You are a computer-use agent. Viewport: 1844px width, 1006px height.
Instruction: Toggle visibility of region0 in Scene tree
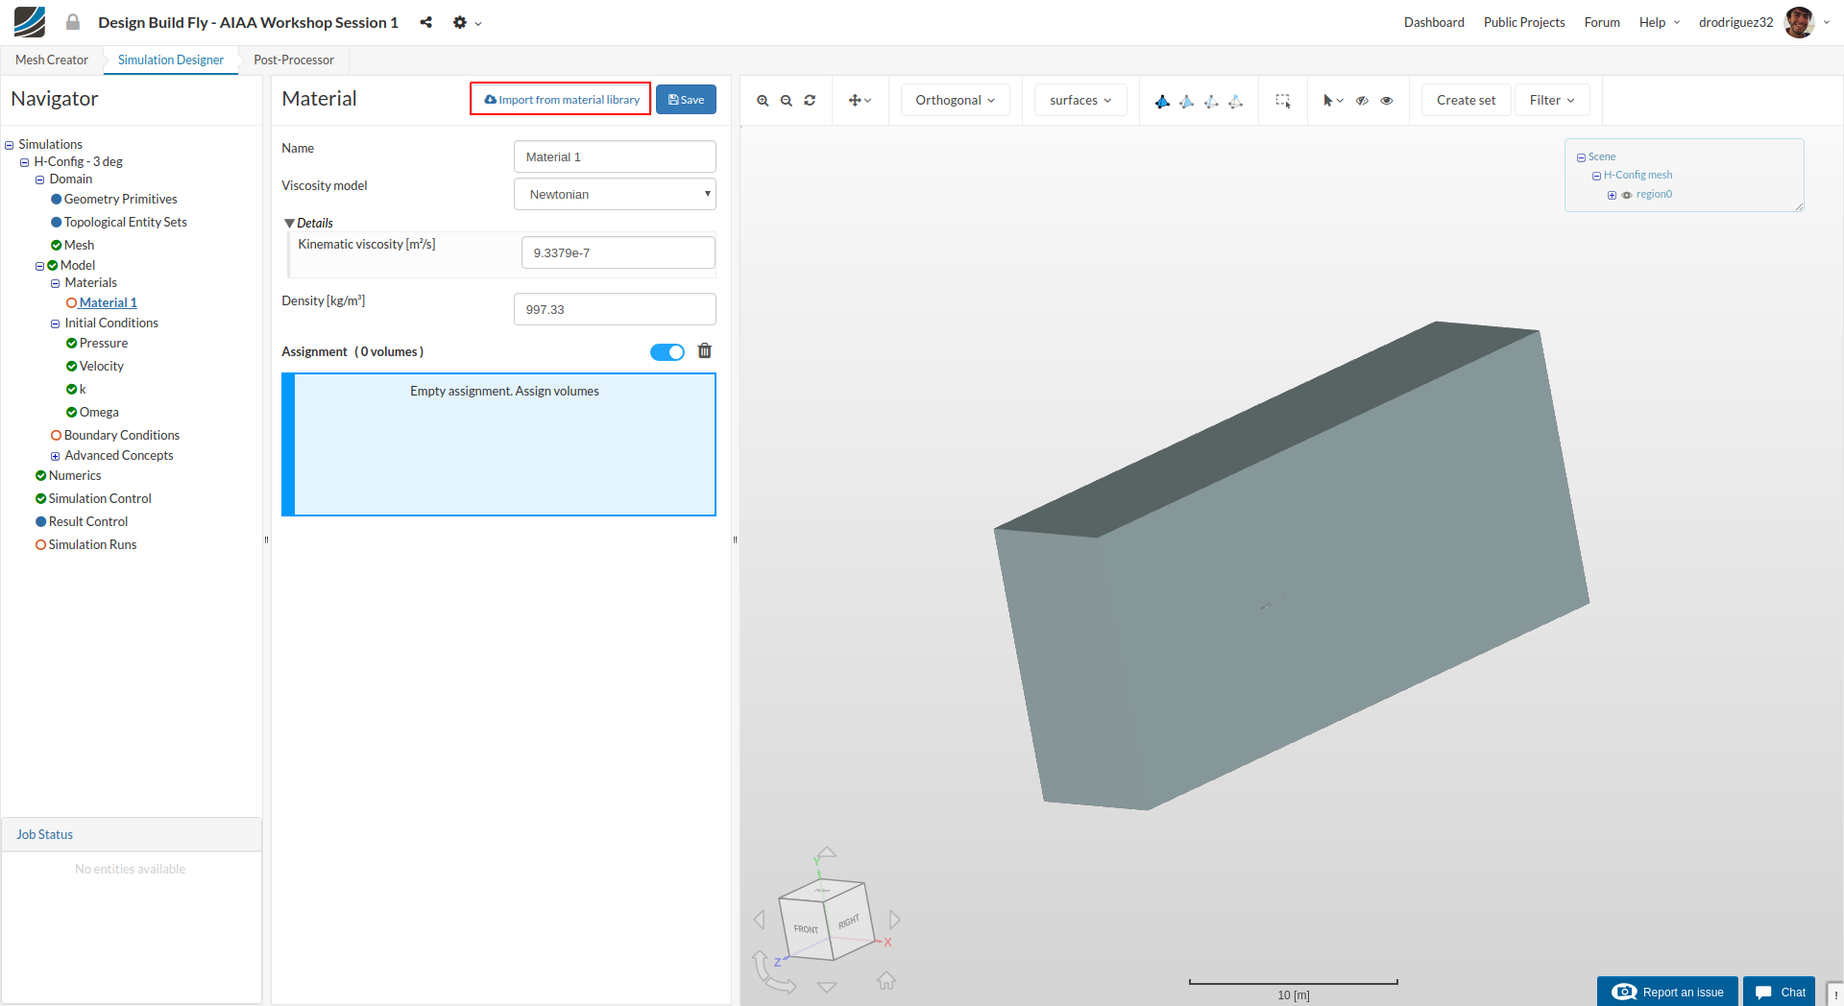1627,195
